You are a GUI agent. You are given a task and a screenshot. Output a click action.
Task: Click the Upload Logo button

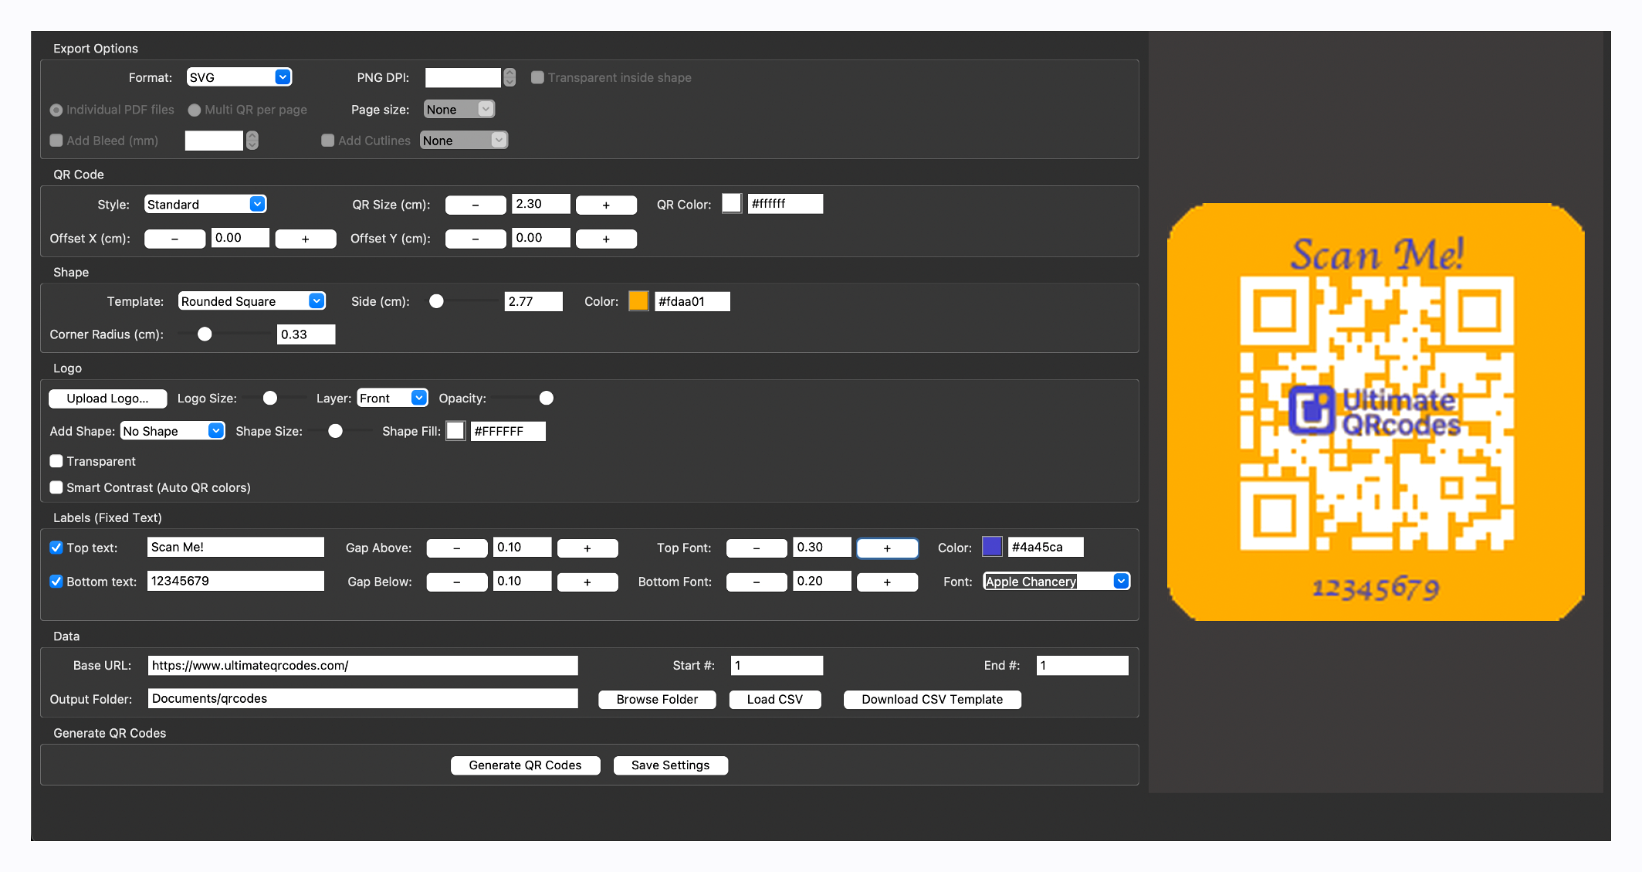pos(107,399)
